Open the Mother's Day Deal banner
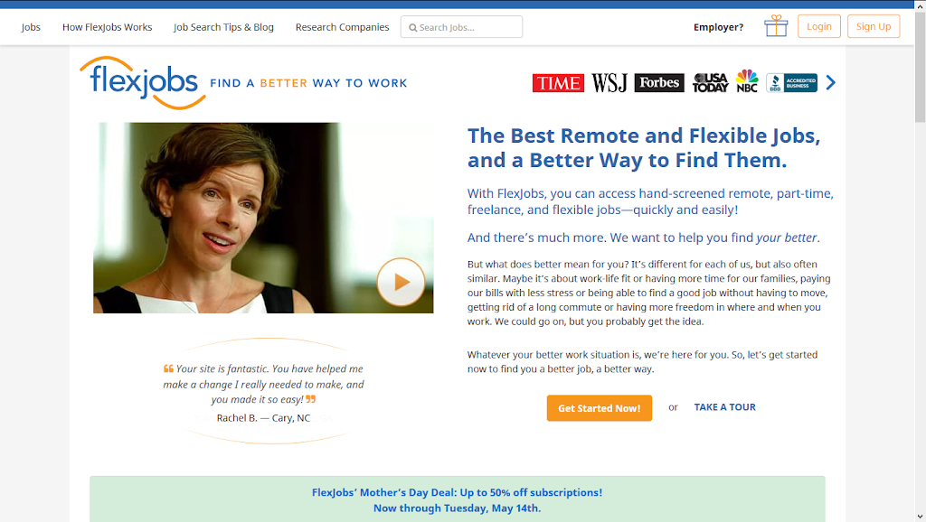Image resolution: width=926 pixels, height=522 pixels. [x=457, y=499]
